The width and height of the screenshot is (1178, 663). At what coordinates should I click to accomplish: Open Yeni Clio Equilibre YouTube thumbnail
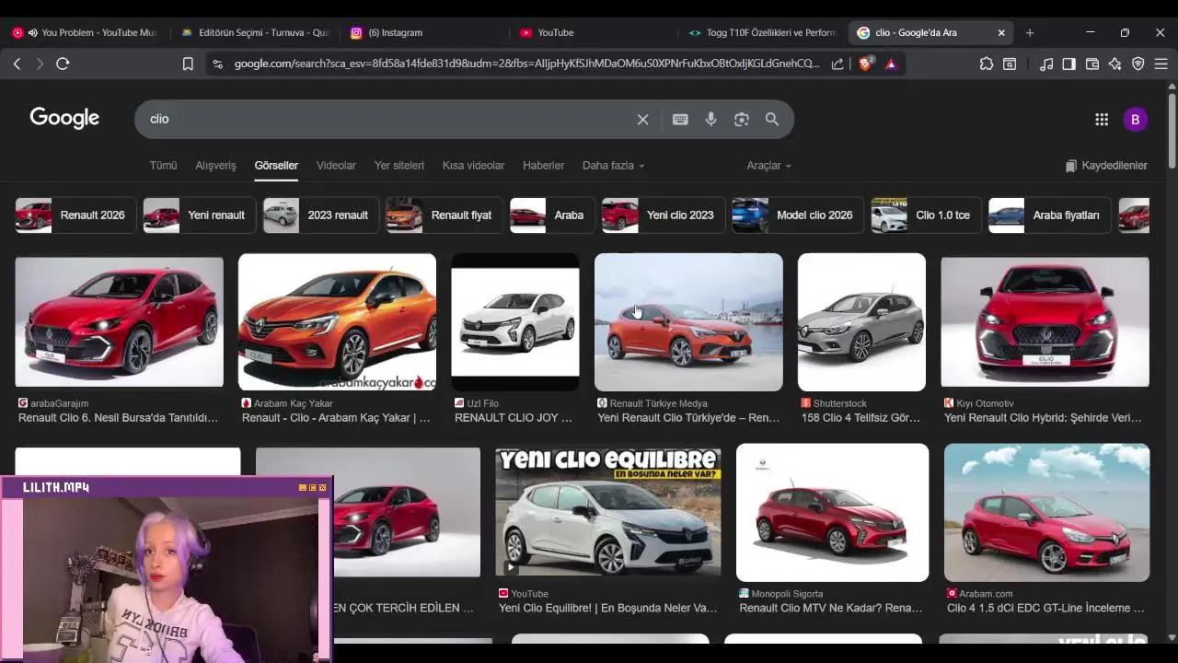click(x=608, y=512)
